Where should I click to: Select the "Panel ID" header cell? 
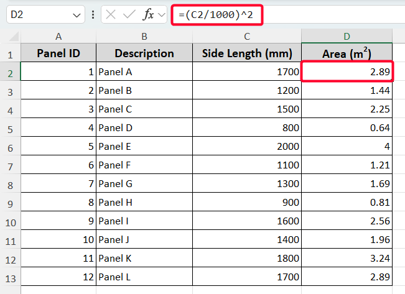(x=58, y=53)
